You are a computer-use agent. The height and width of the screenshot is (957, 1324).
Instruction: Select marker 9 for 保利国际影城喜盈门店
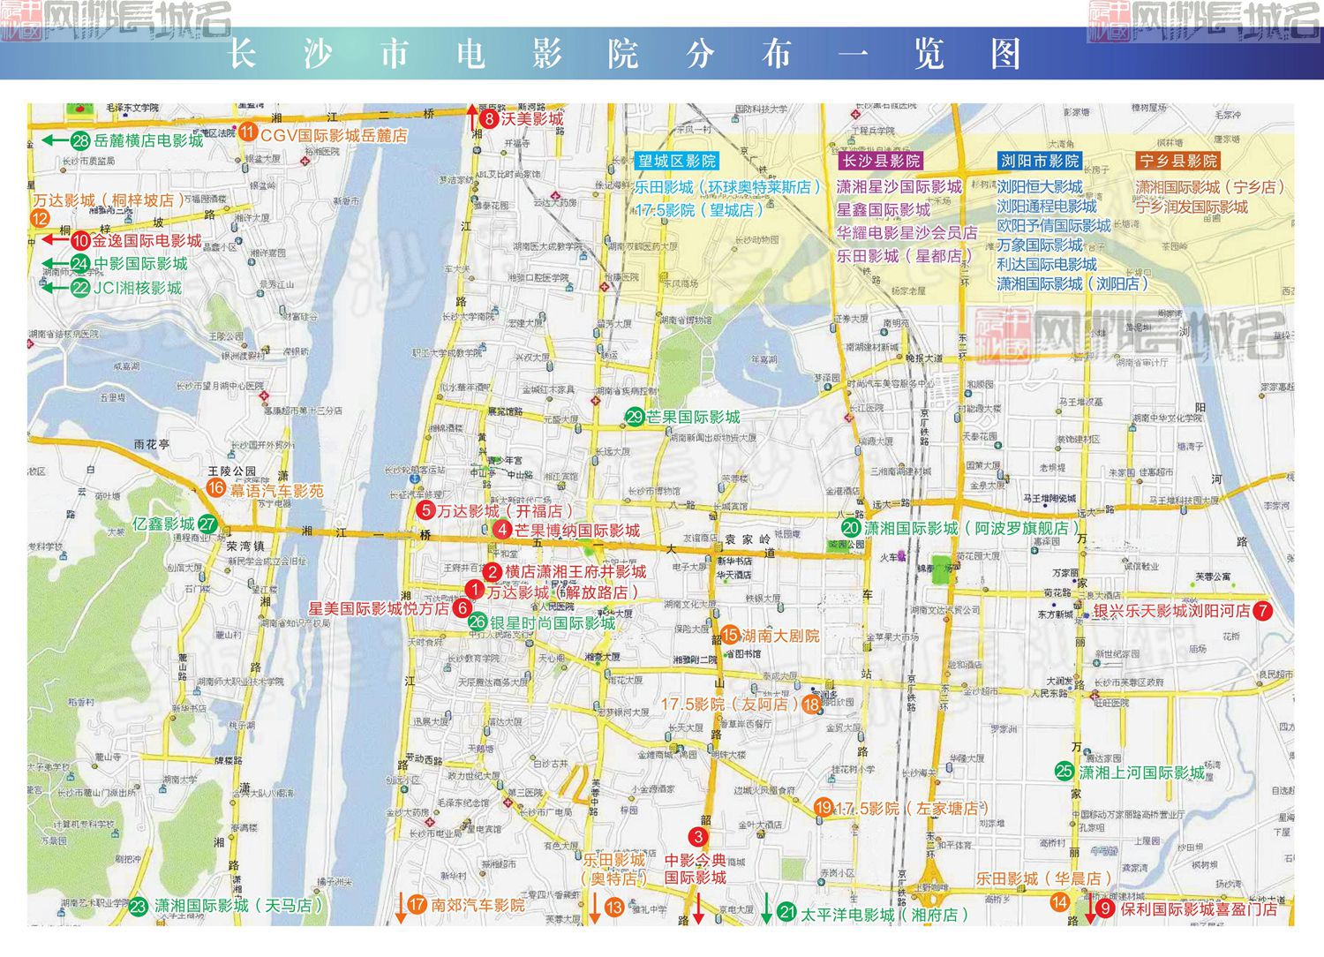(x=1106, y=908)
